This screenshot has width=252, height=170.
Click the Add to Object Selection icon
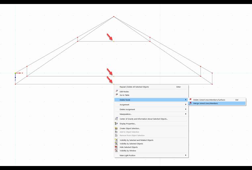point(116,132)
